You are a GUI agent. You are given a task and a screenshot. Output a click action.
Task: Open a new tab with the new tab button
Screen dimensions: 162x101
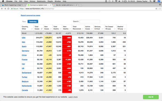(x=80, y=5)
